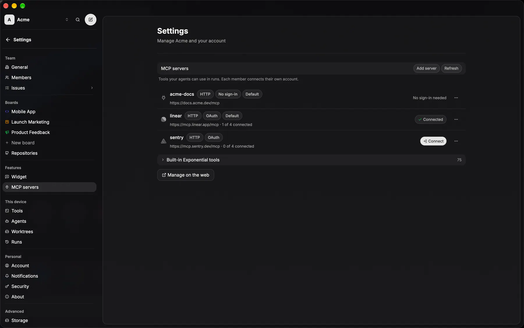Click Manage on the web
This screenshot has height=328, width=524.
coord(185,175)
